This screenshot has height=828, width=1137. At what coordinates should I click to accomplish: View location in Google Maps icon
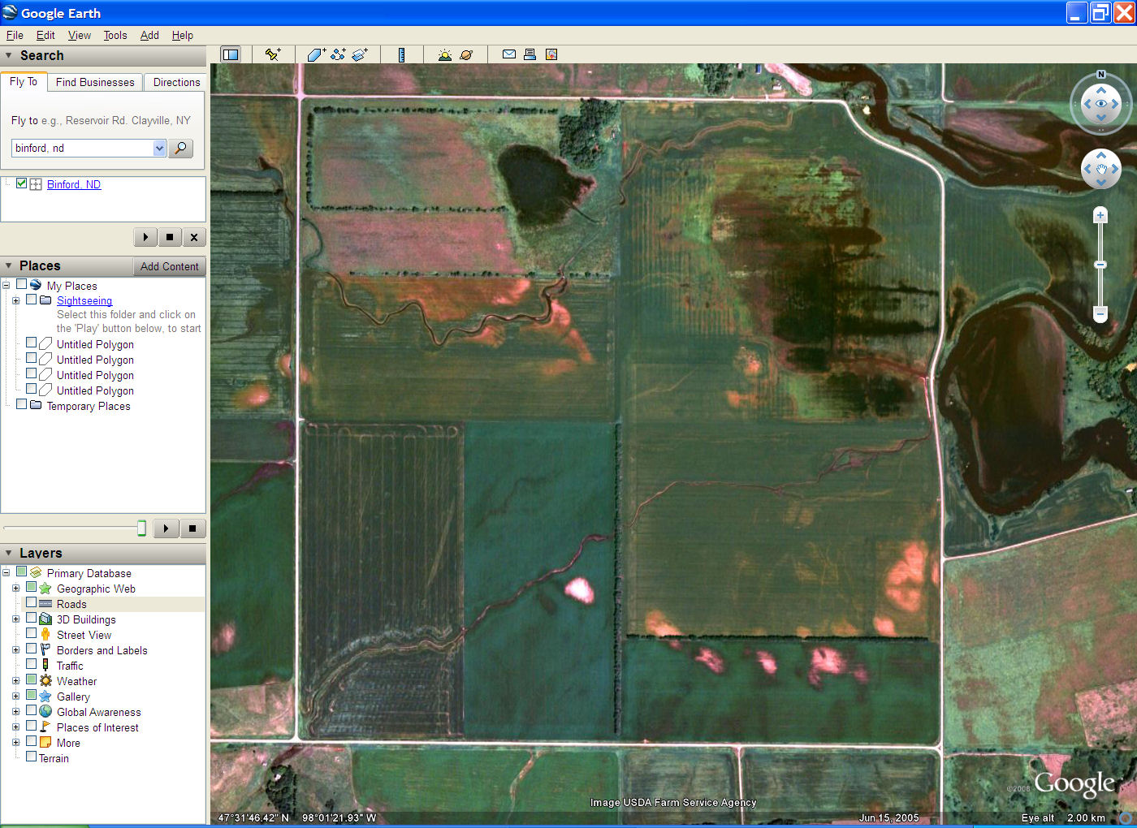point(551,54)
